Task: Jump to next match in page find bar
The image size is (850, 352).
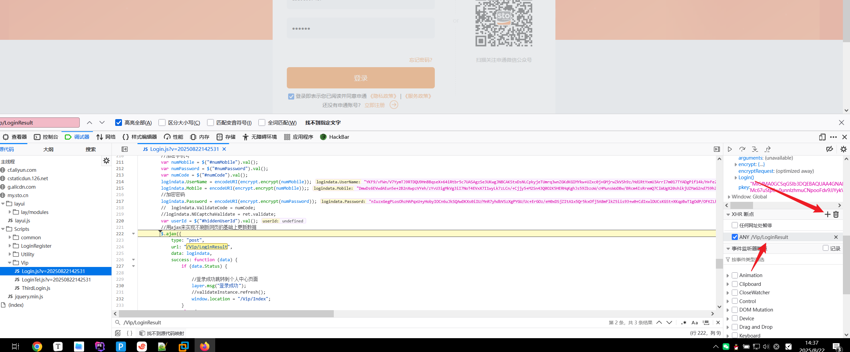Action: click(x=102, y=123)
